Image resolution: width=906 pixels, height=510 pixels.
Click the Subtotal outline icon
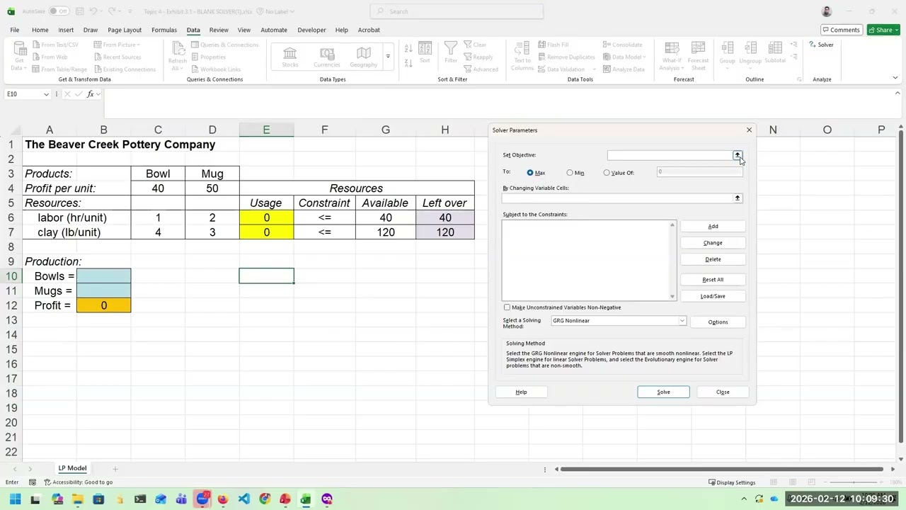775,53
